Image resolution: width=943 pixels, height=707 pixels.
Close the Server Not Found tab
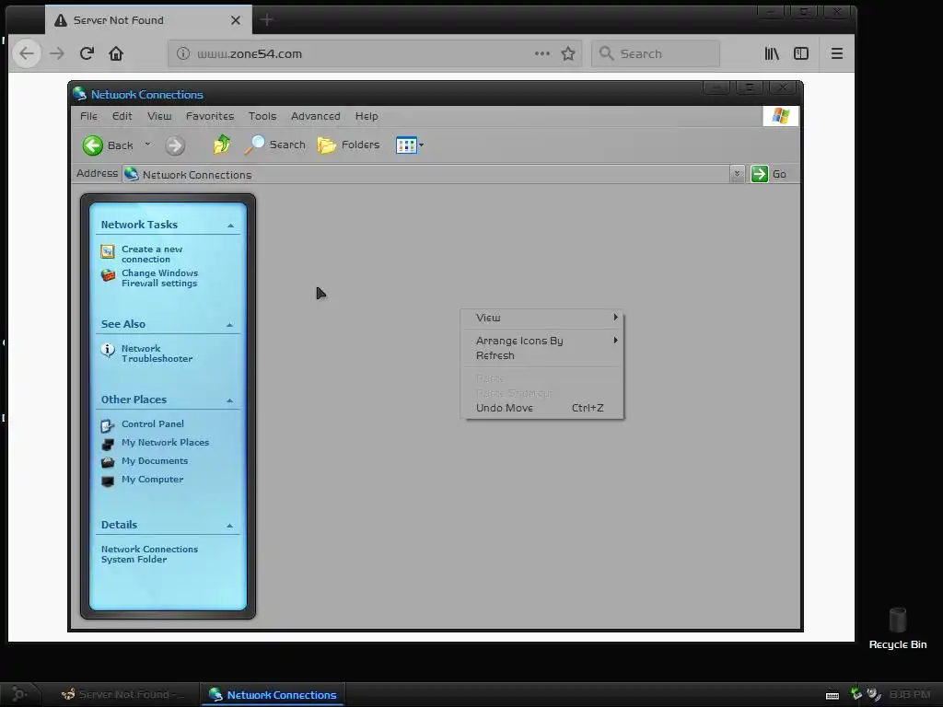pyautogui.click(x=236, y=20)
